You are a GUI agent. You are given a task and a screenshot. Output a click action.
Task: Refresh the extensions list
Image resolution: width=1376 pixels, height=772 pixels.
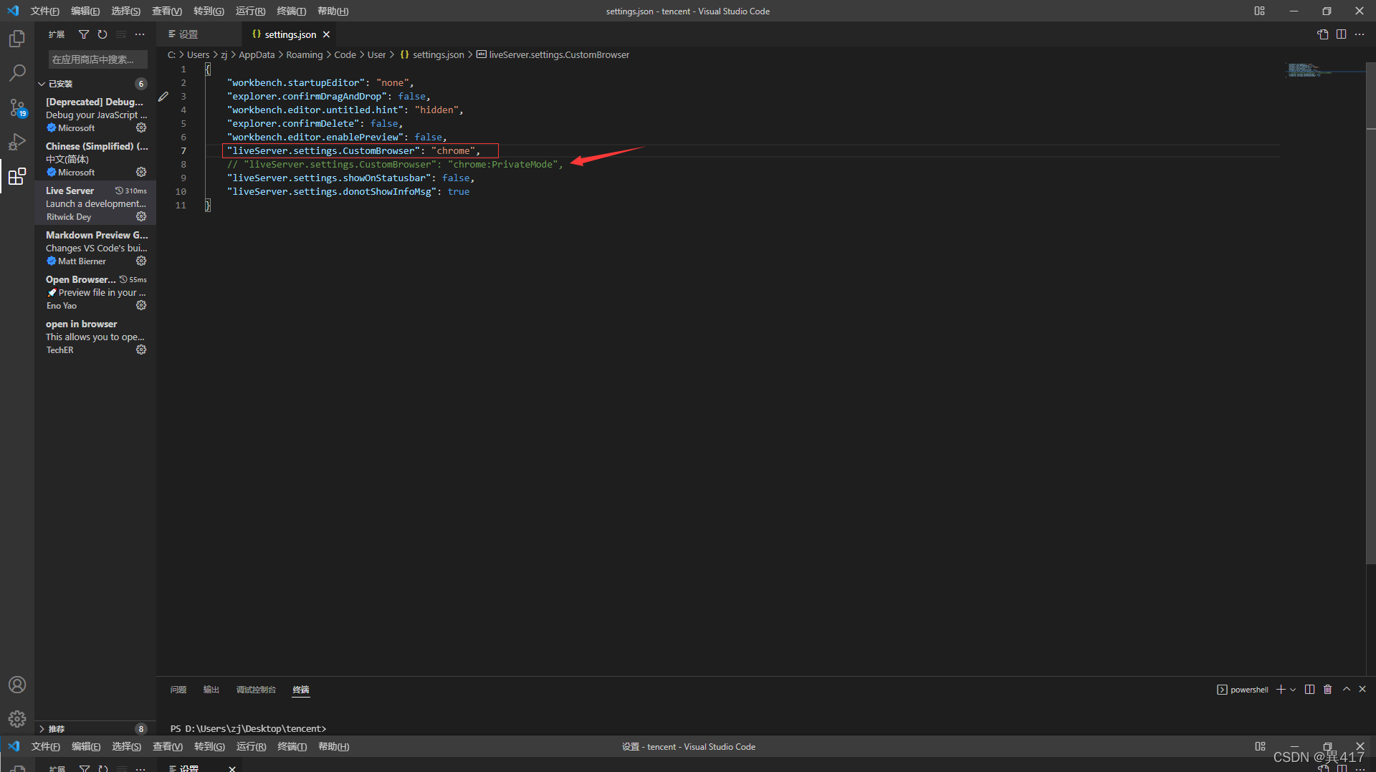[x=102, y=34]
